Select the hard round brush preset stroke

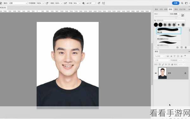[x=168, y=31]
